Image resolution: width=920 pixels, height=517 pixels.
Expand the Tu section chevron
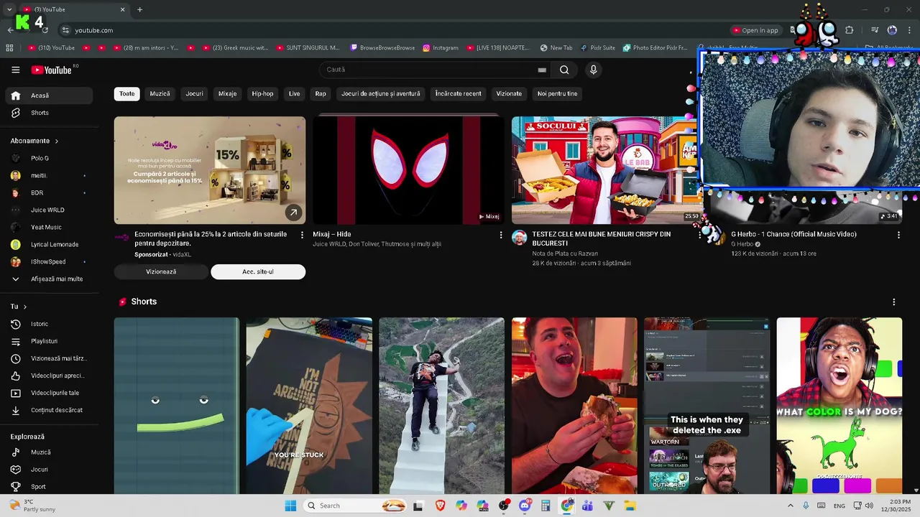point(24,307)
